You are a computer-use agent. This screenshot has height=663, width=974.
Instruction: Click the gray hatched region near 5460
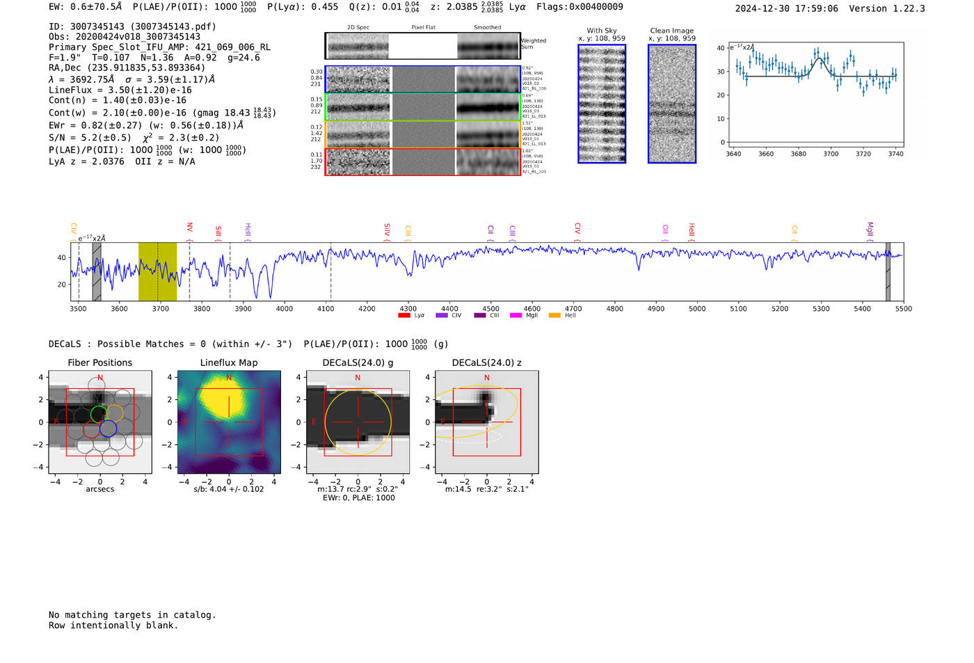(888, 271)
